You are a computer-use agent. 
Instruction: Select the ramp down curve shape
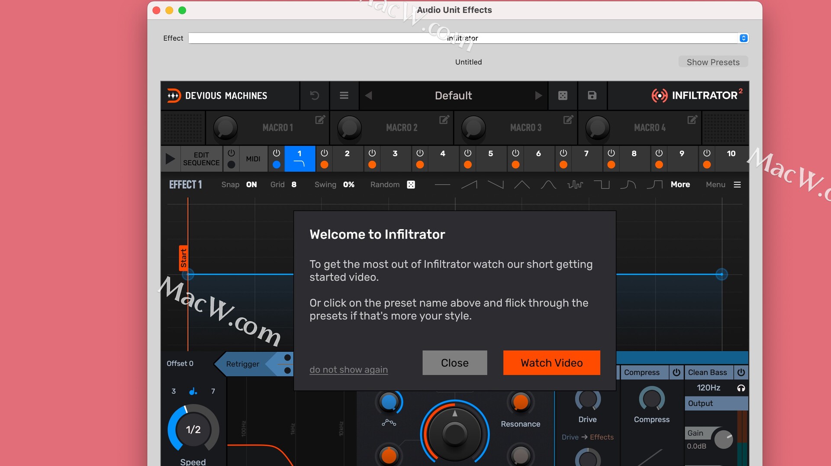pyautogui.click(x=496, y=185)
